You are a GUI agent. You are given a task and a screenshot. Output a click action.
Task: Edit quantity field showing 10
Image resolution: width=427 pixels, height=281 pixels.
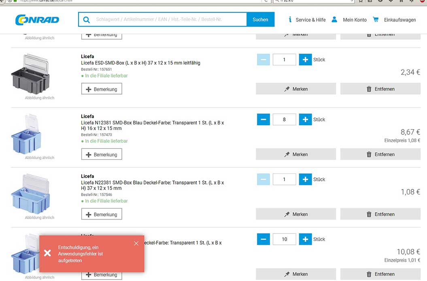pyautogui.click(x=284, y=239)
